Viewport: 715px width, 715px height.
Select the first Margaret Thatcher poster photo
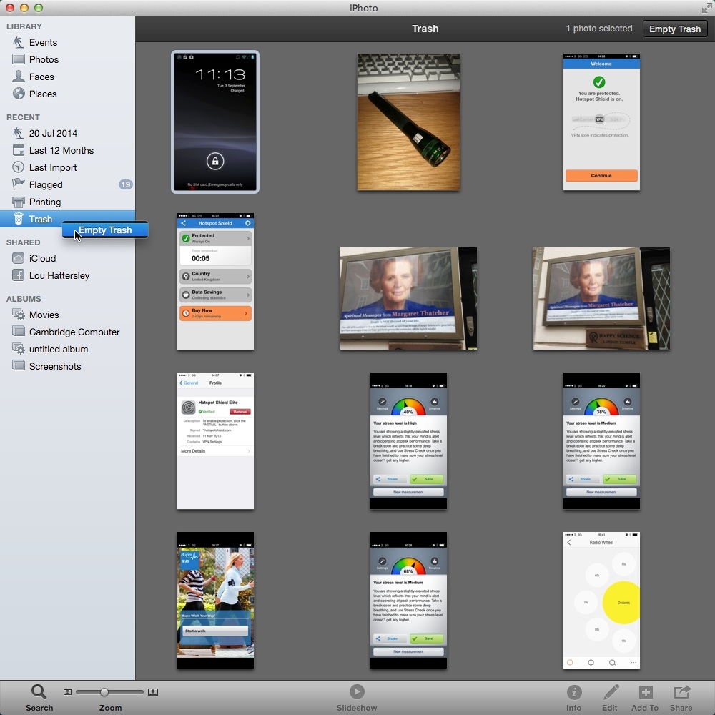click(408, 299)
